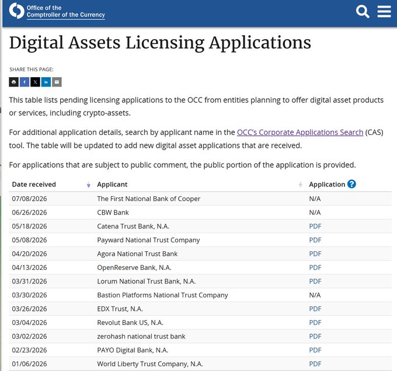This screenshot has width=397, height=371.
Task: Select Bastion Platforms National Trust Company cell
Action: (162, 295)
